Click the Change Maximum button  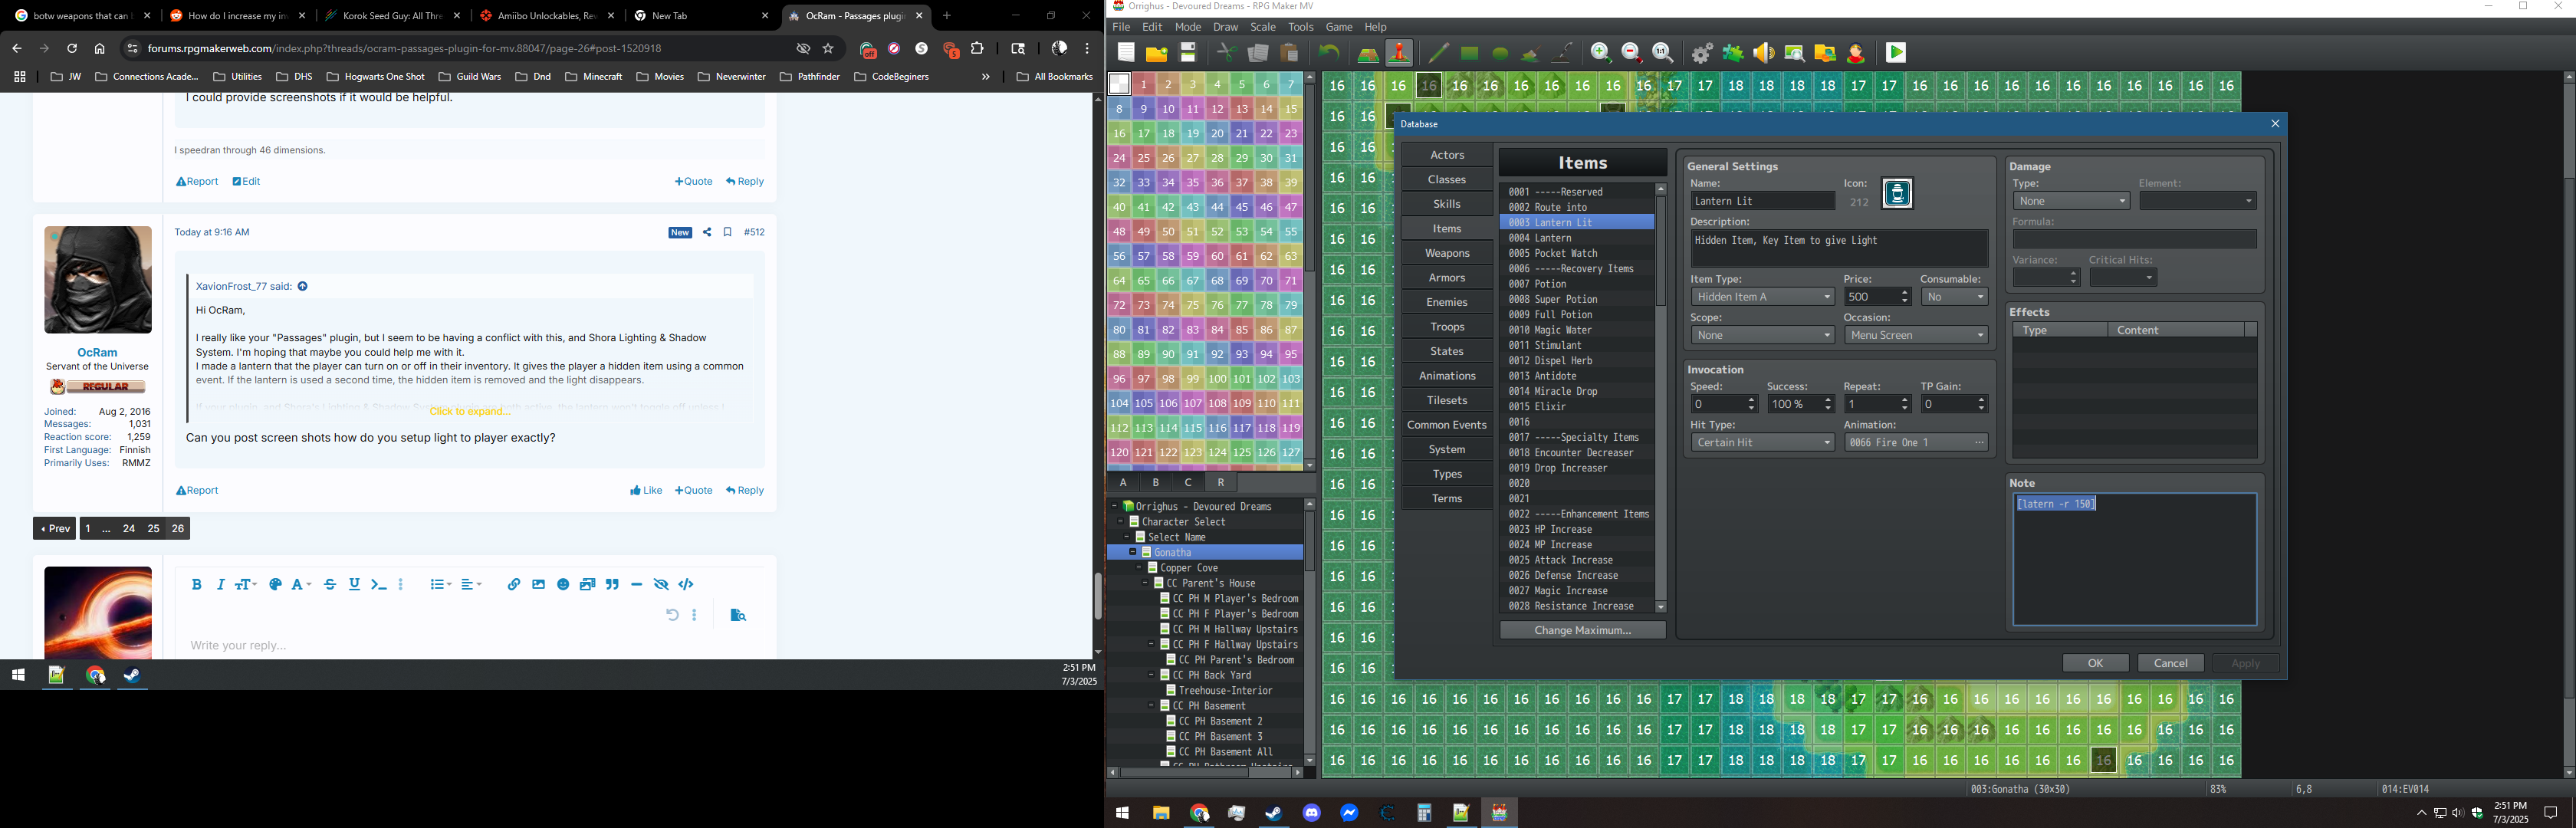click(x=1582, y=631)
